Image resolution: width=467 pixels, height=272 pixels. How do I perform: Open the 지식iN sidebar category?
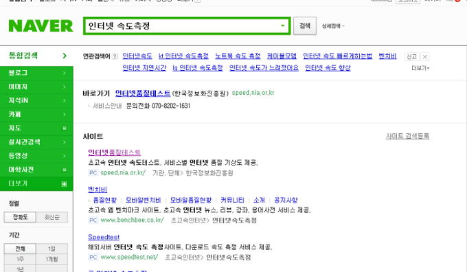point(36,100)
